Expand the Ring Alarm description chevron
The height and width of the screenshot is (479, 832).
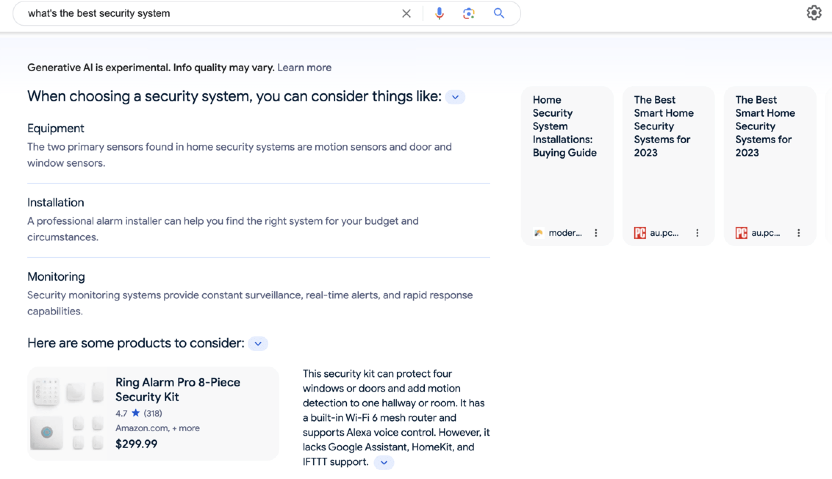pos(384,462)
